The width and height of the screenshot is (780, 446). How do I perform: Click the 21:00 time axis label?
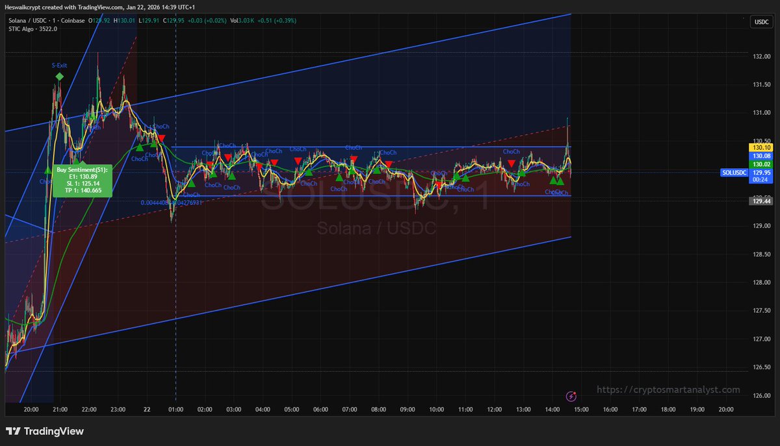(x=60, y=410)
